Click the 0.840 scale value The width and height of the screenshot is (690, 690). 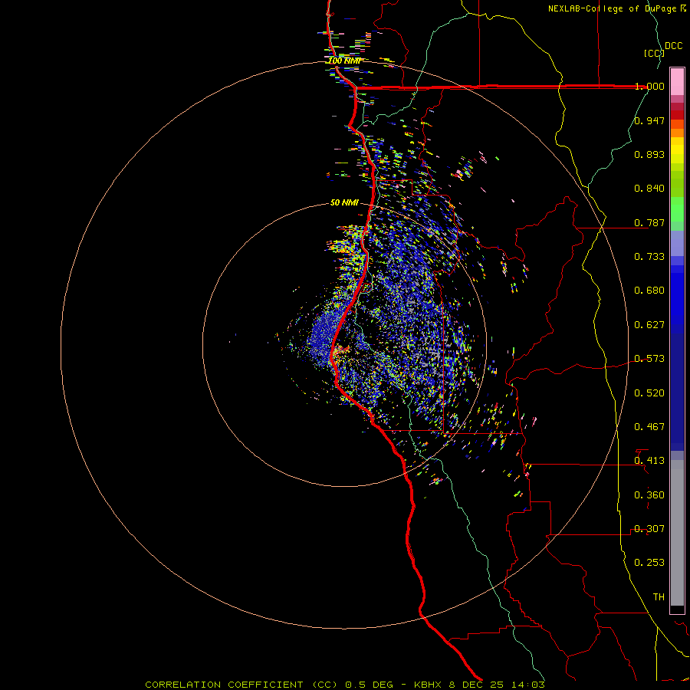649,189
